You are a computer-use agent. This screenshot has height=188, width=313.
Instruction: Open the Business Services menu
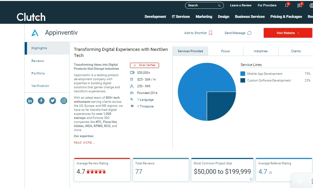click(x=250, y=17)
